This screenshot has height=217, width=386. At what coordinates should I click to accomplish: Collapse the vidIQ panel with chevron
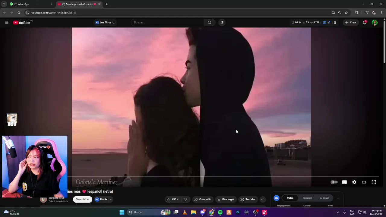338,198
